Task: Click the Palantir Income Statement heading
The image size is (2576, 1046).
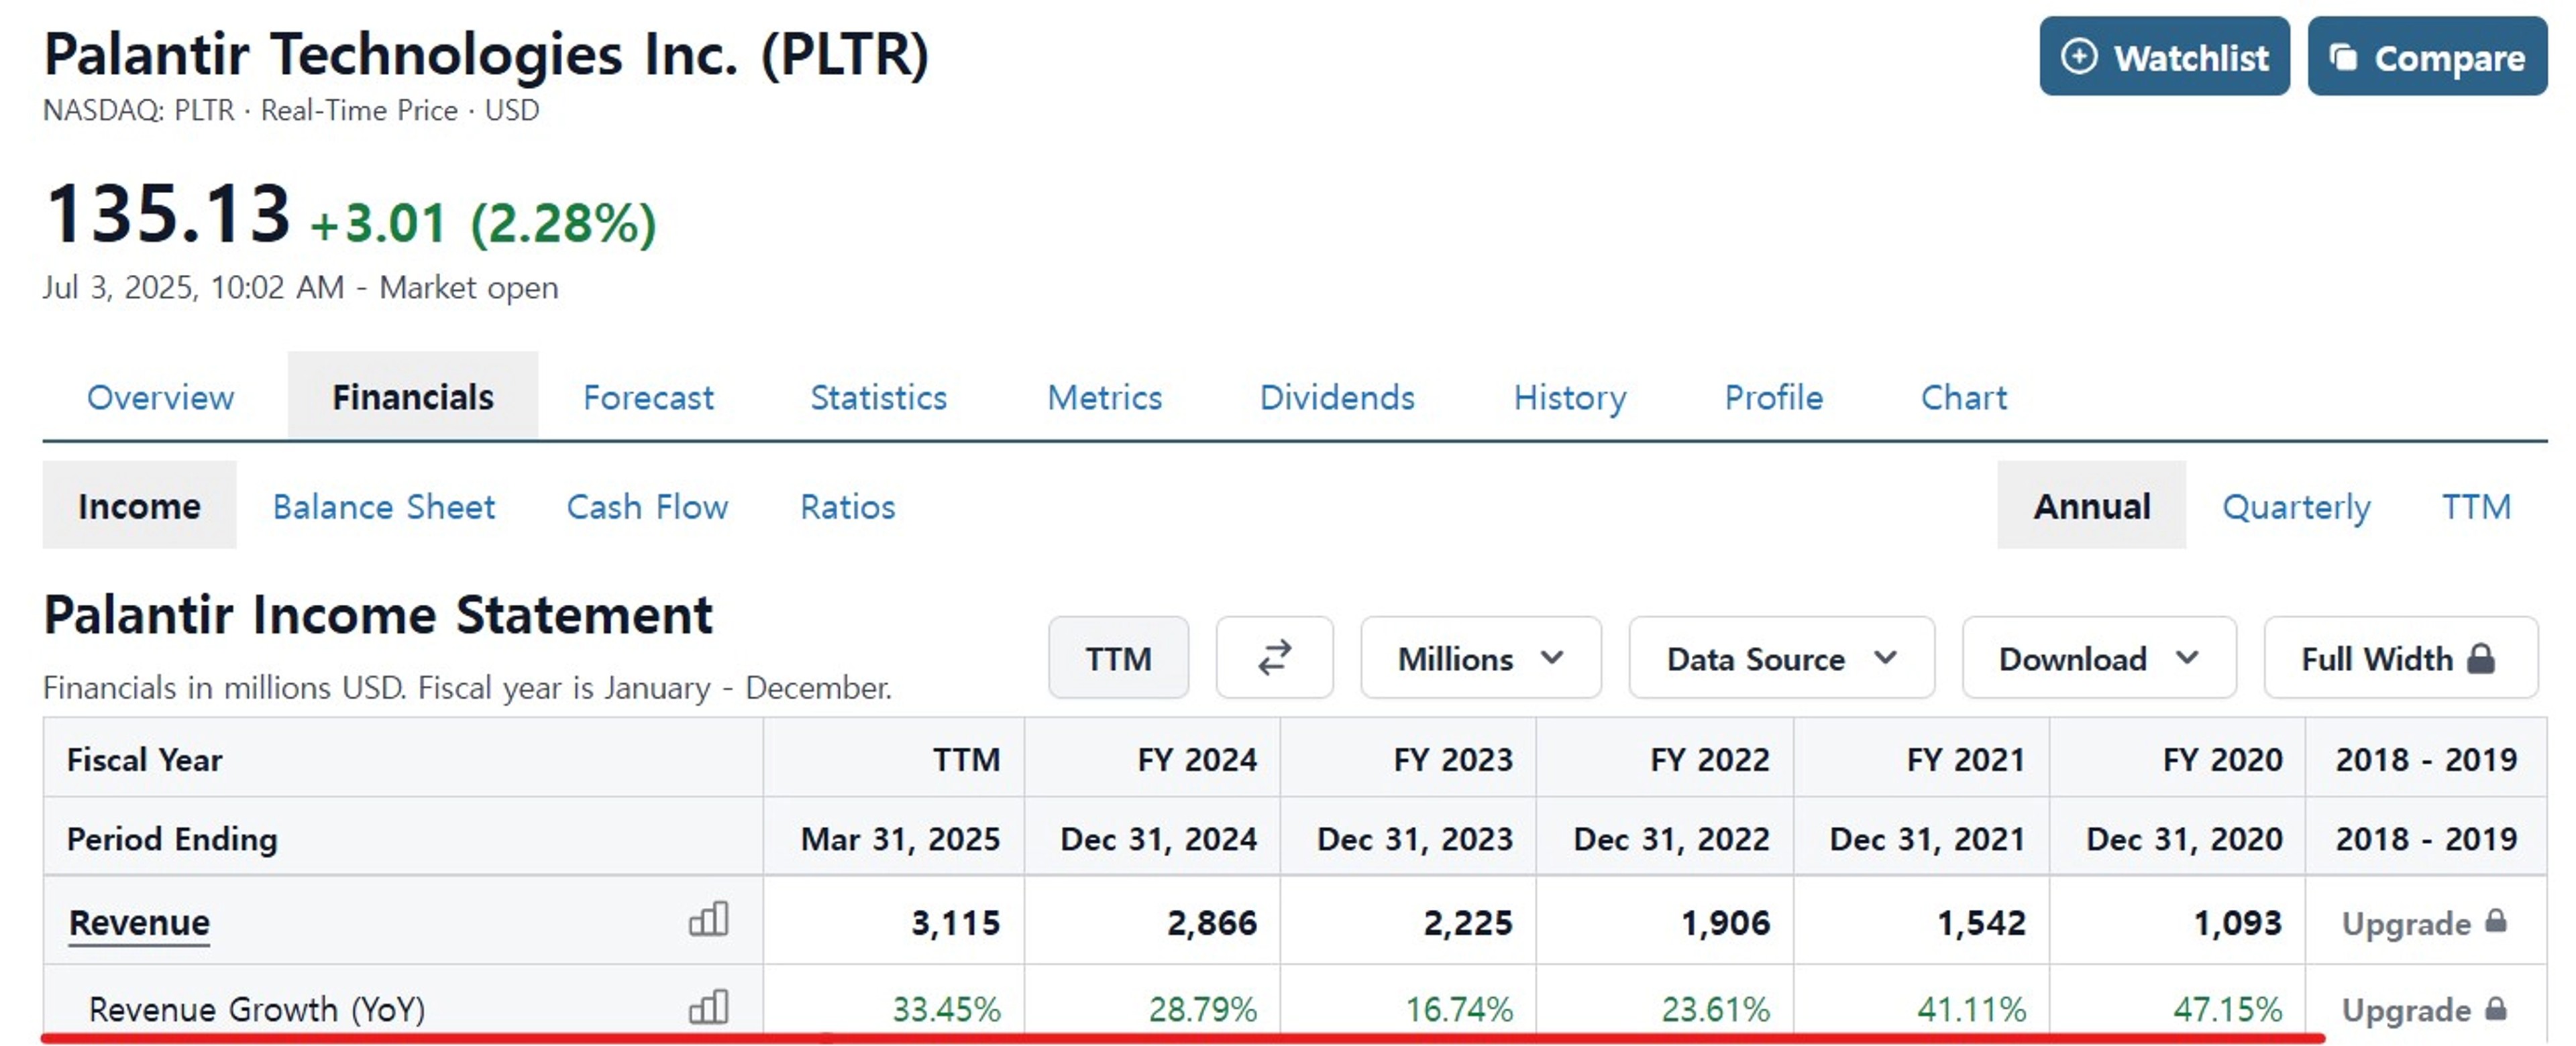Action: [x=378, y=614]
